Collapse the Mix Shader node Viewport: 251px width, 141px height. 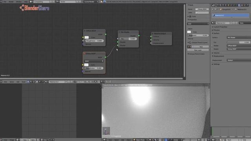[x=119, y=32]
